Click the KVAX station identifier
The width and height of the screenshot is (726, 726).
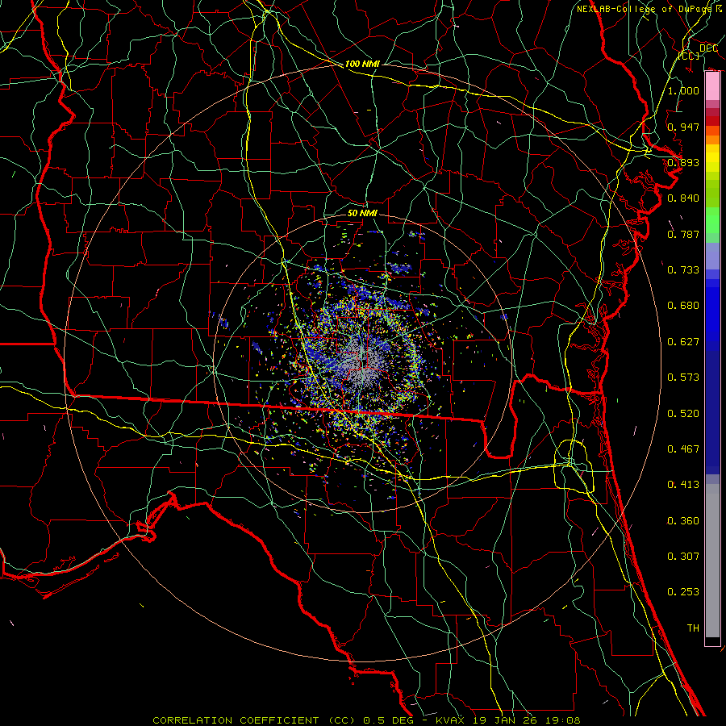tap(451, 720)
